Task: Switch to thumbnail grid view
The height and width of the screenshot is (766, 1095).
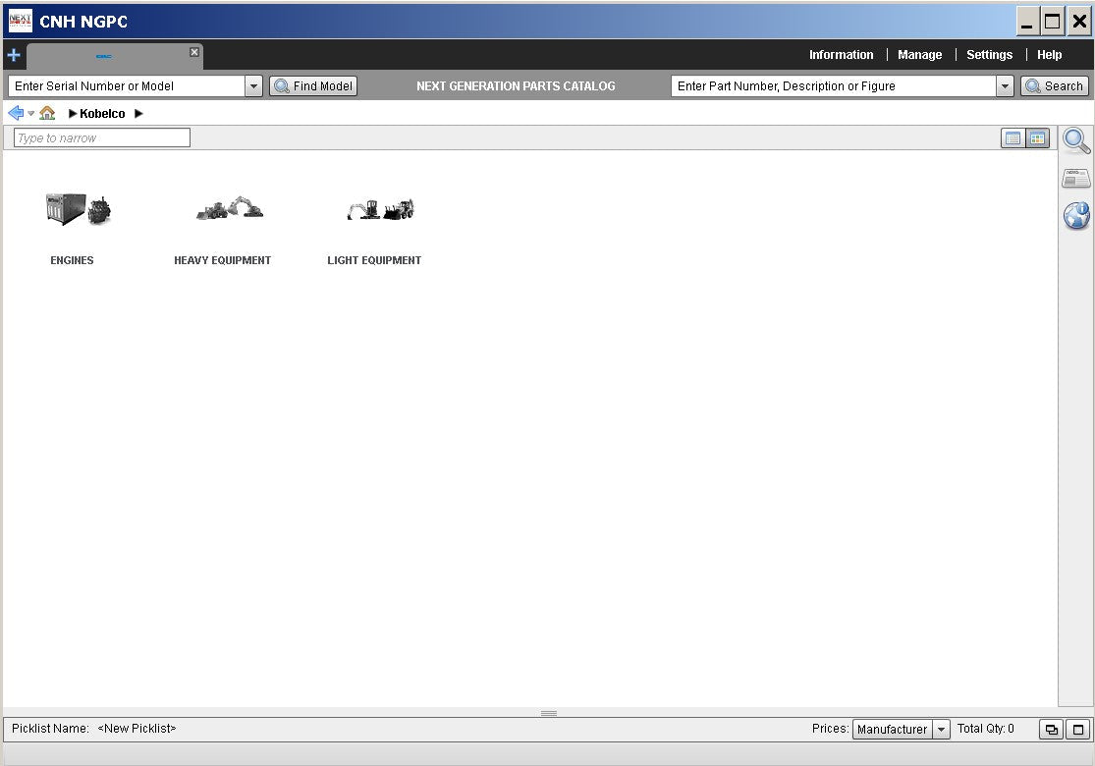Action: pos(1038,138)
